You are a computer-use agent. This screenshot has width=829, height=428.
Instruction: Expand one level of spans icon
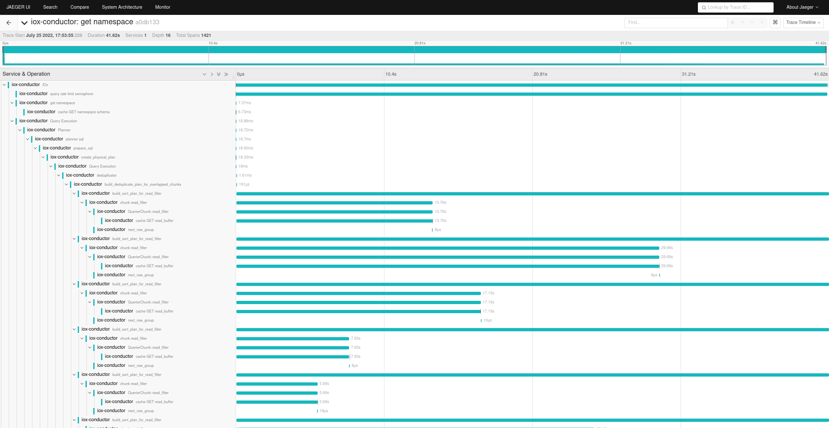(211, 74)
